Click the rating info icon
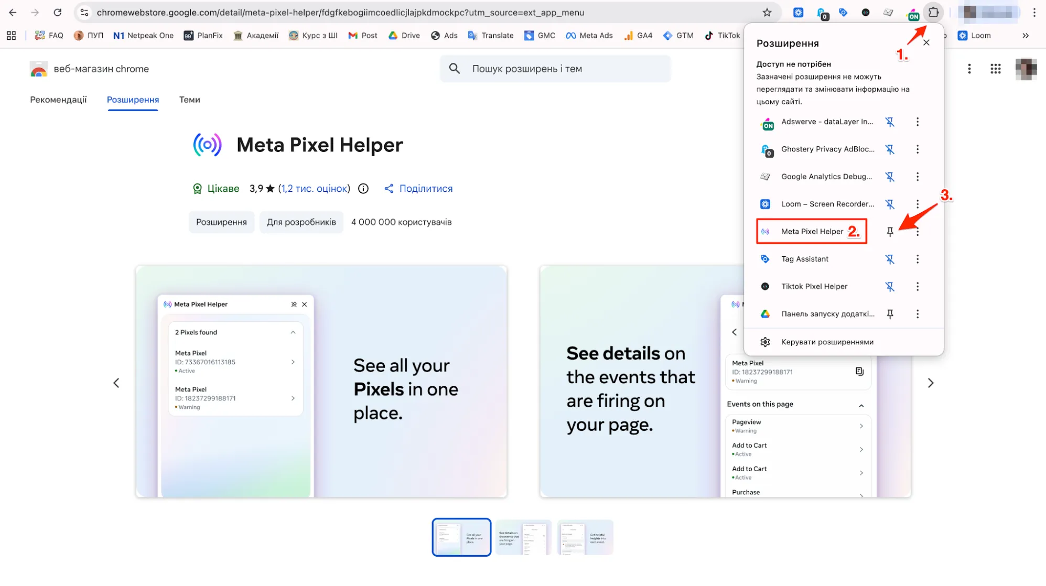Image resolution: width=1046 pixels, height=586 pixels. click(363, 189)
